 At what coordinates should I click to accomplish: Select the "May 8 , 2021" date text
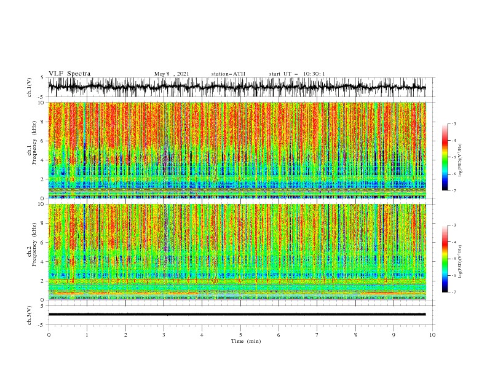tap(172, 74)
